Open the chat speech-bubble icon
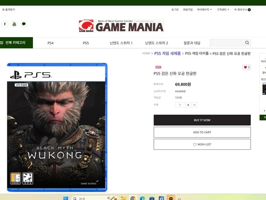 [24, 24]
